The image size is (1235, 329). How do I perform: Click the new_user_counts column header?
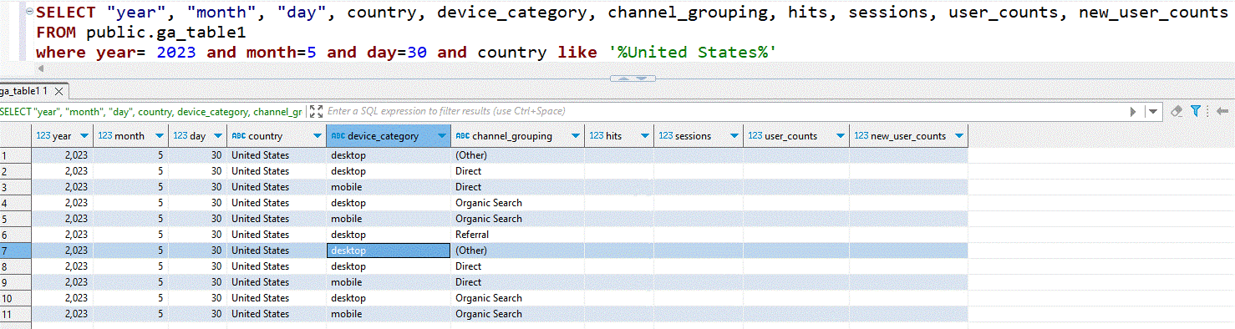coord(909,136)
